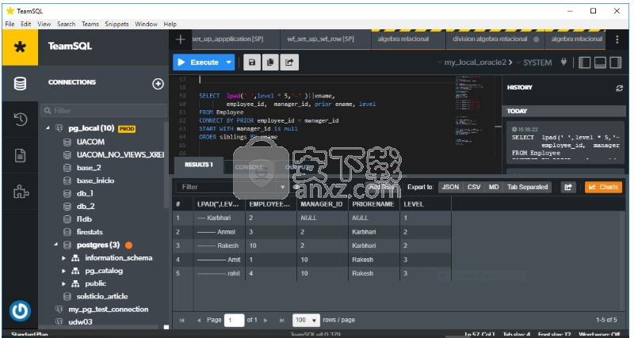Toggle the right panel layout
Viewport: 638px width, 338px height.
pos(616,63)
